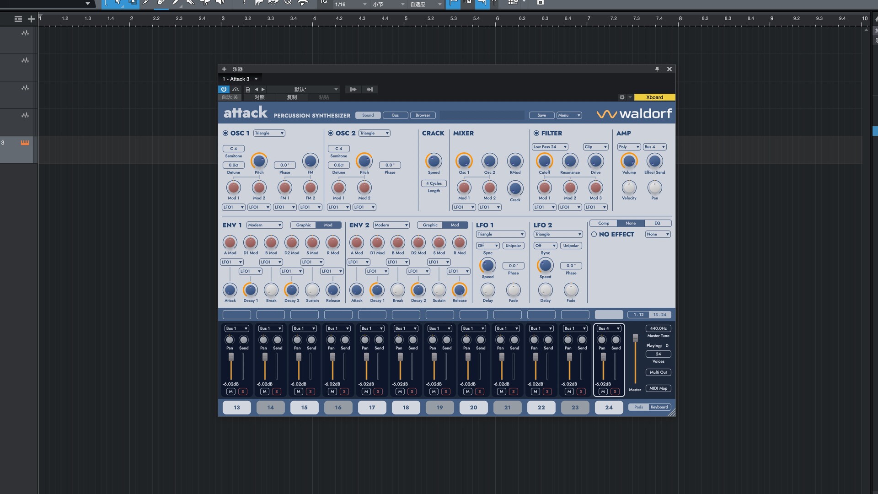
Task: Select the 1 - 12 pad range tab
Action: (638, 315)
